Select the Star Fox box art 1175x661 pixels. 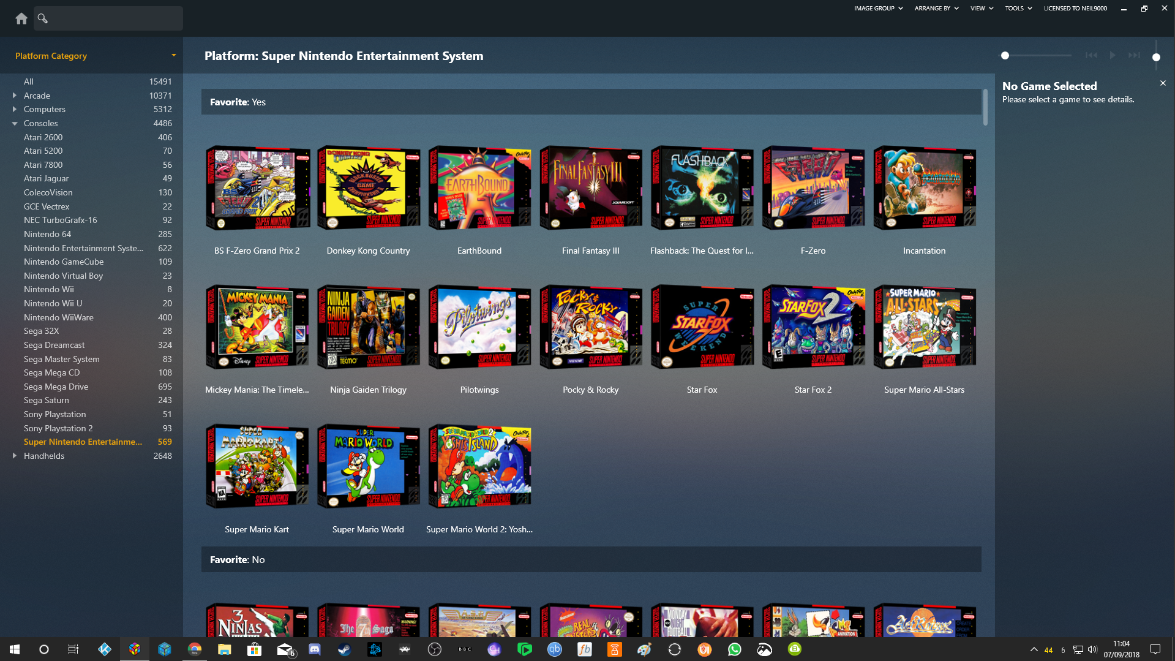point(702,327)
